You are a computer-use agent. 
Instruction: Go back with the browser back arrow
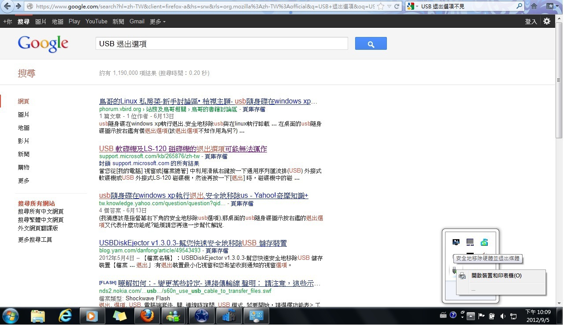(7, 6)
